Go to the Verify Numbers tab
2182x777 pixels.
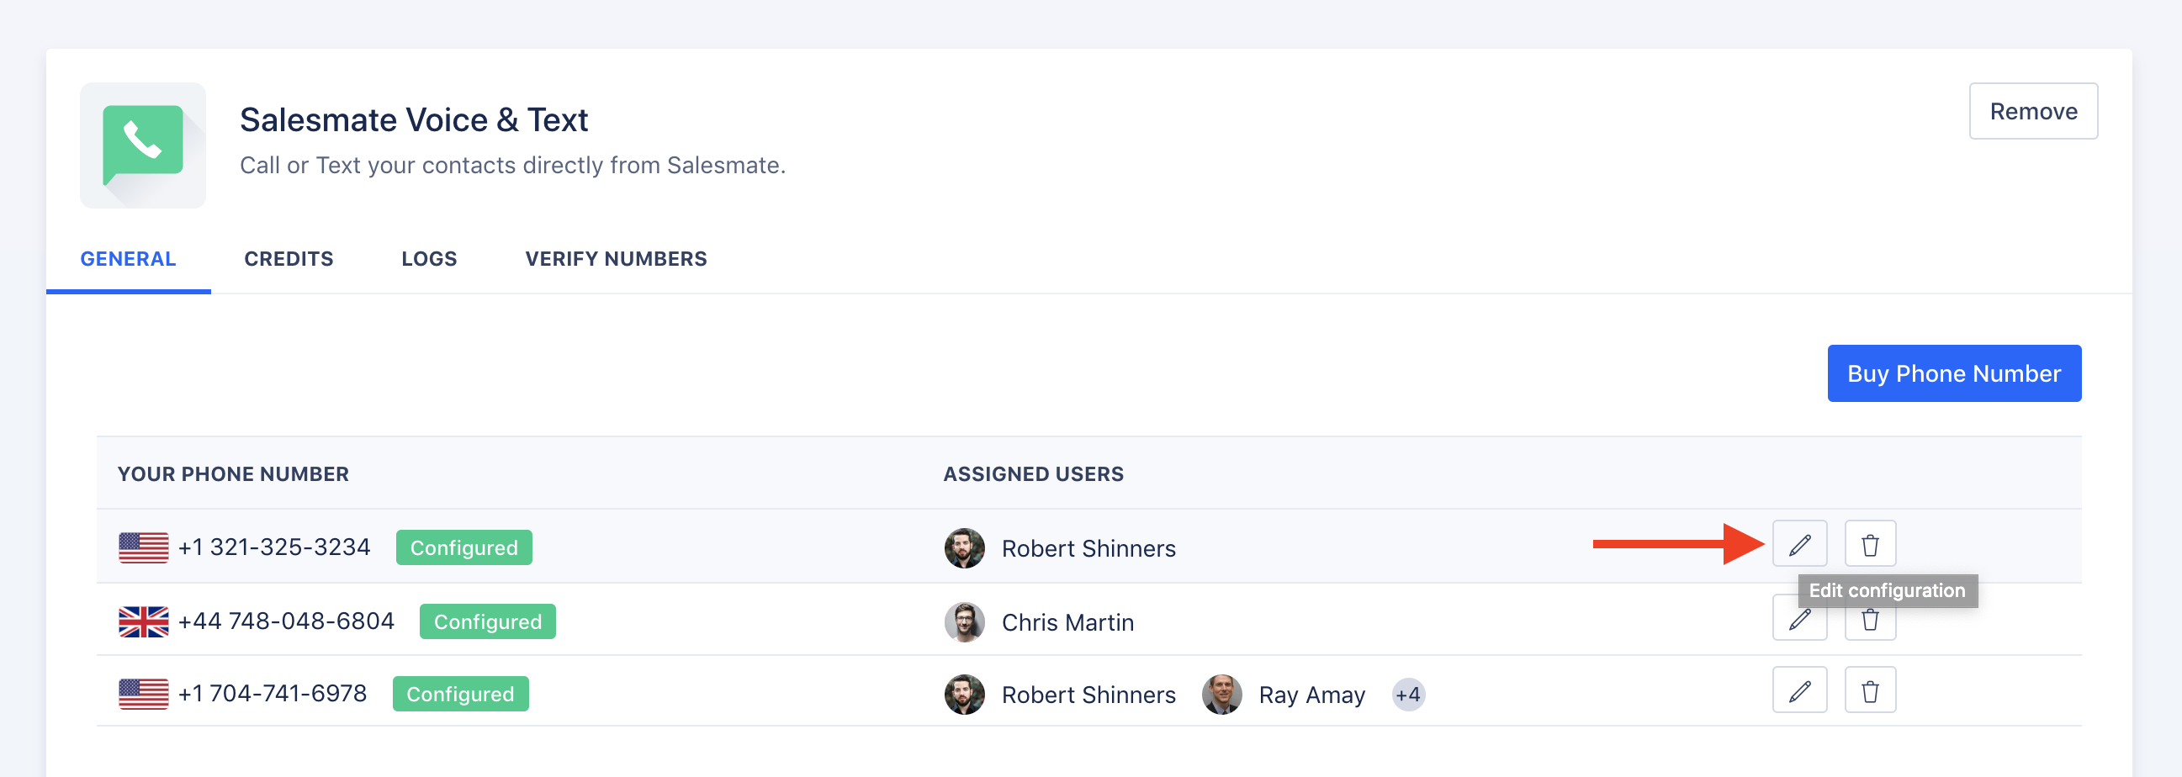click(x=616, y=259)
